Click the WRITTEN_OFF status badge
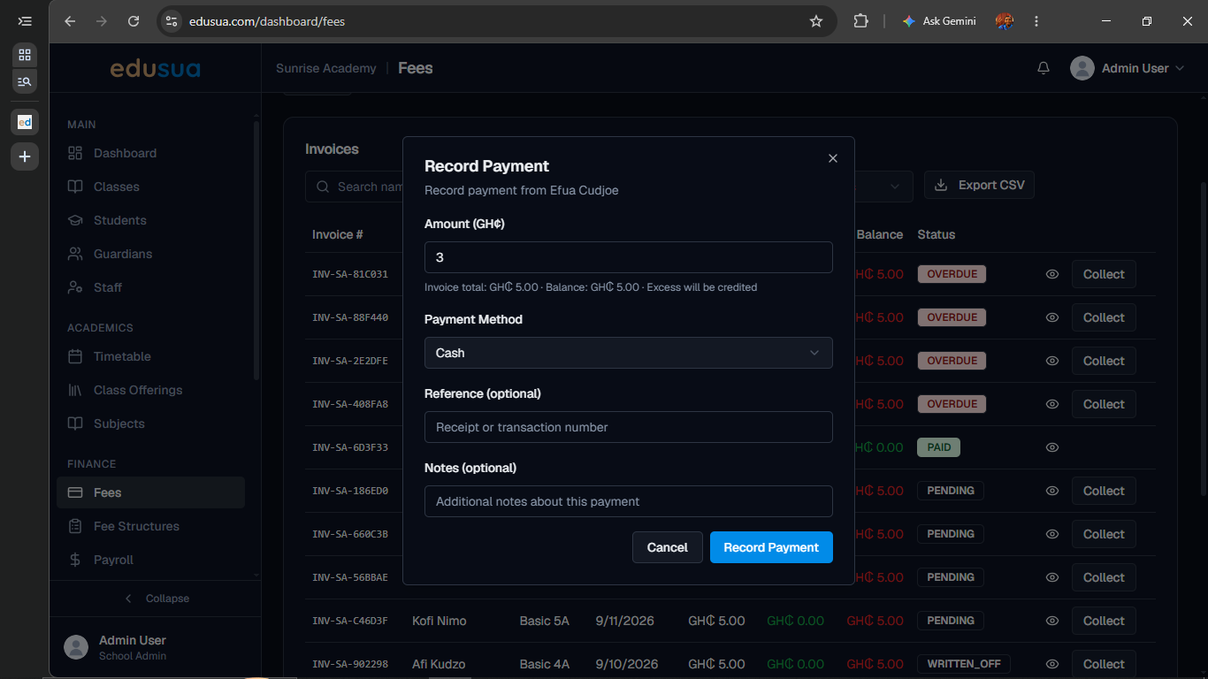This screenshot has height=679, width=1208. pos(964,664)
